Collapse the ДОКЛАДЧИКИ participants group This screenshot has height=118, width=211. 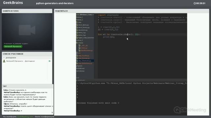coord(4,58)
